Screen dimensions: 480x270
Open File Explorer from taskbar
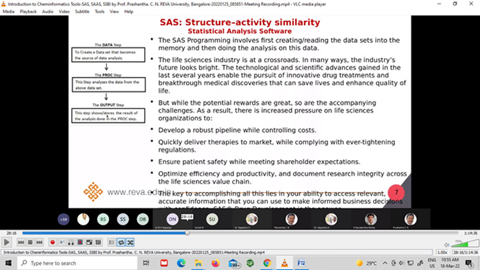tap(198, 263)
